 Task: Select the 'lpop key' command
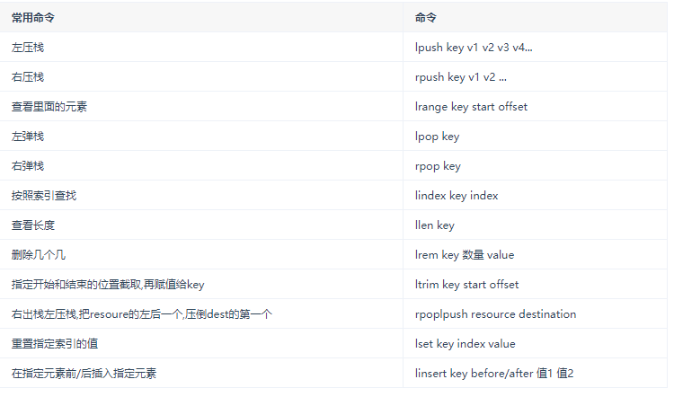coord(437,137)
